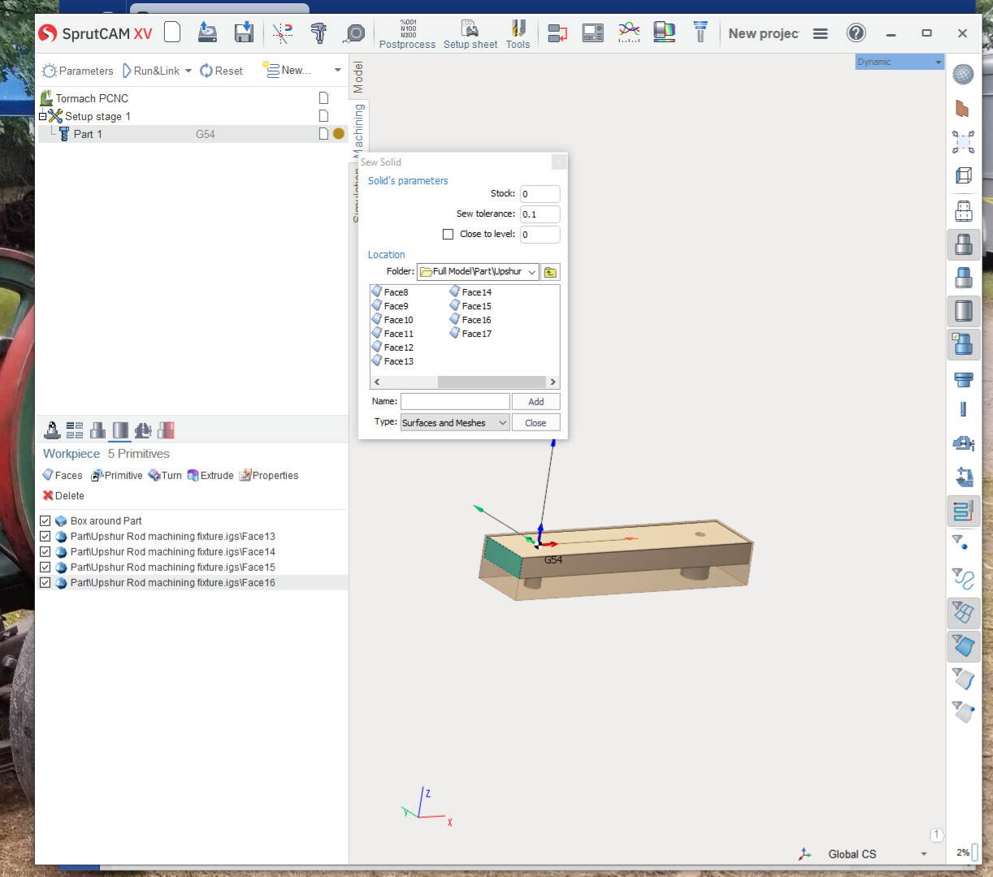This screenshot has width=993, height=877.
Task: Switch to the Model side tab
Action: tap(358, 77)
